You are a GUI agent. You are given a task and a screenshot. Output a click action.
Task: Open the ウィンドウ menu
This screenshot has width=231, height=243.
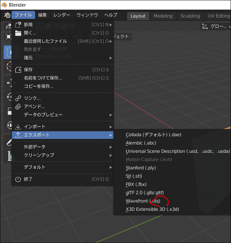click(x=87, y=15)
